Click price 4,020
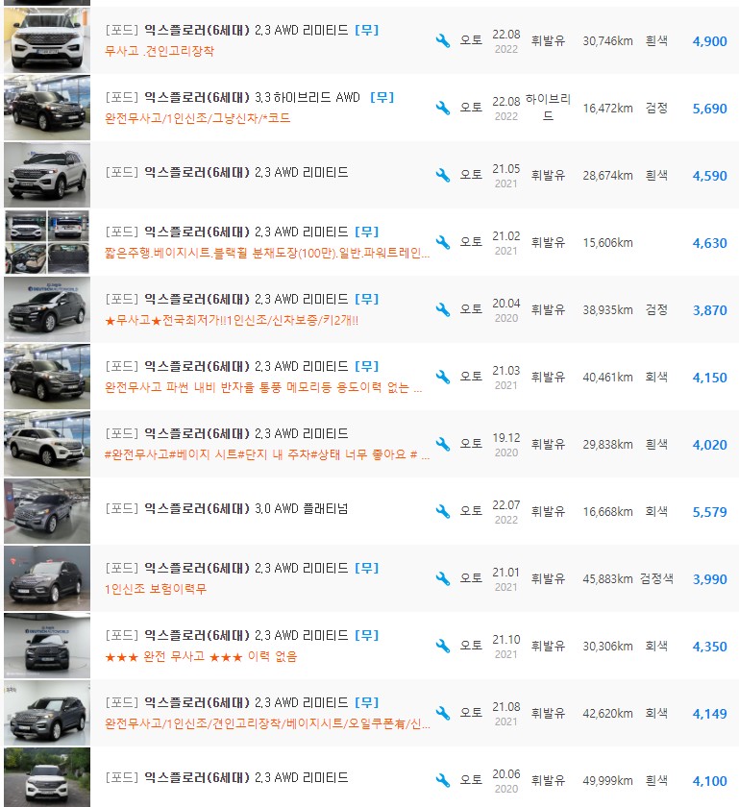The width and height of the screenshot is (739, 807). click(709, 445)
